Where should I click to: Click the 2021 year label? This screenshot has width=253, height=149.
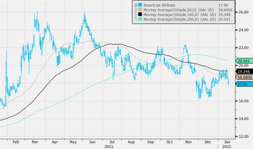tap(109, 147)
